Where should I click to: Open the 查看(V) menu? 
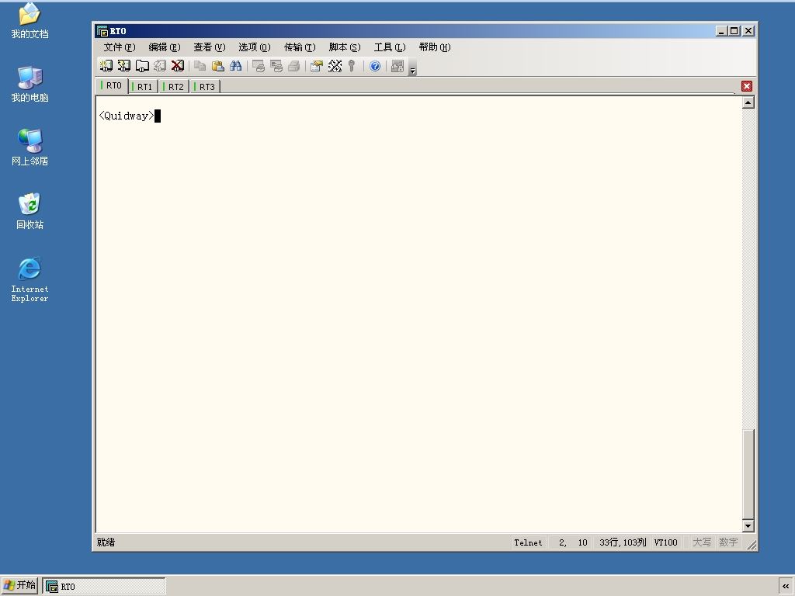[210, 47]
